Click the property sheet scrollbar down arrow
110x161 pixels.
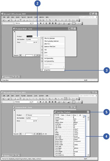coord(88,155)
